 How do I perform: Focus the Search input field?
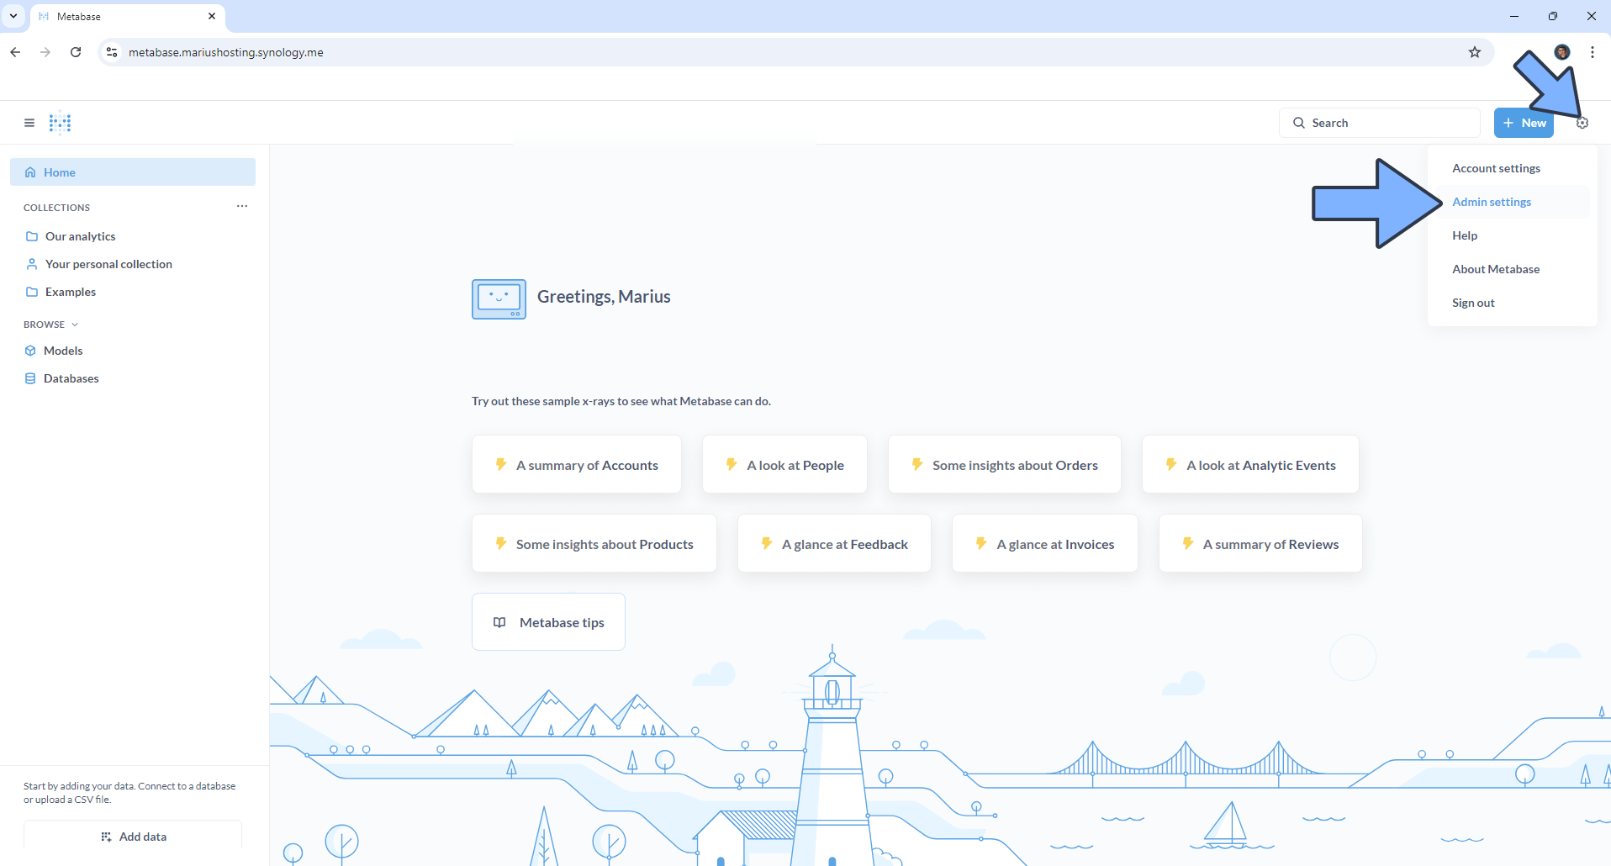point(1380,123)
